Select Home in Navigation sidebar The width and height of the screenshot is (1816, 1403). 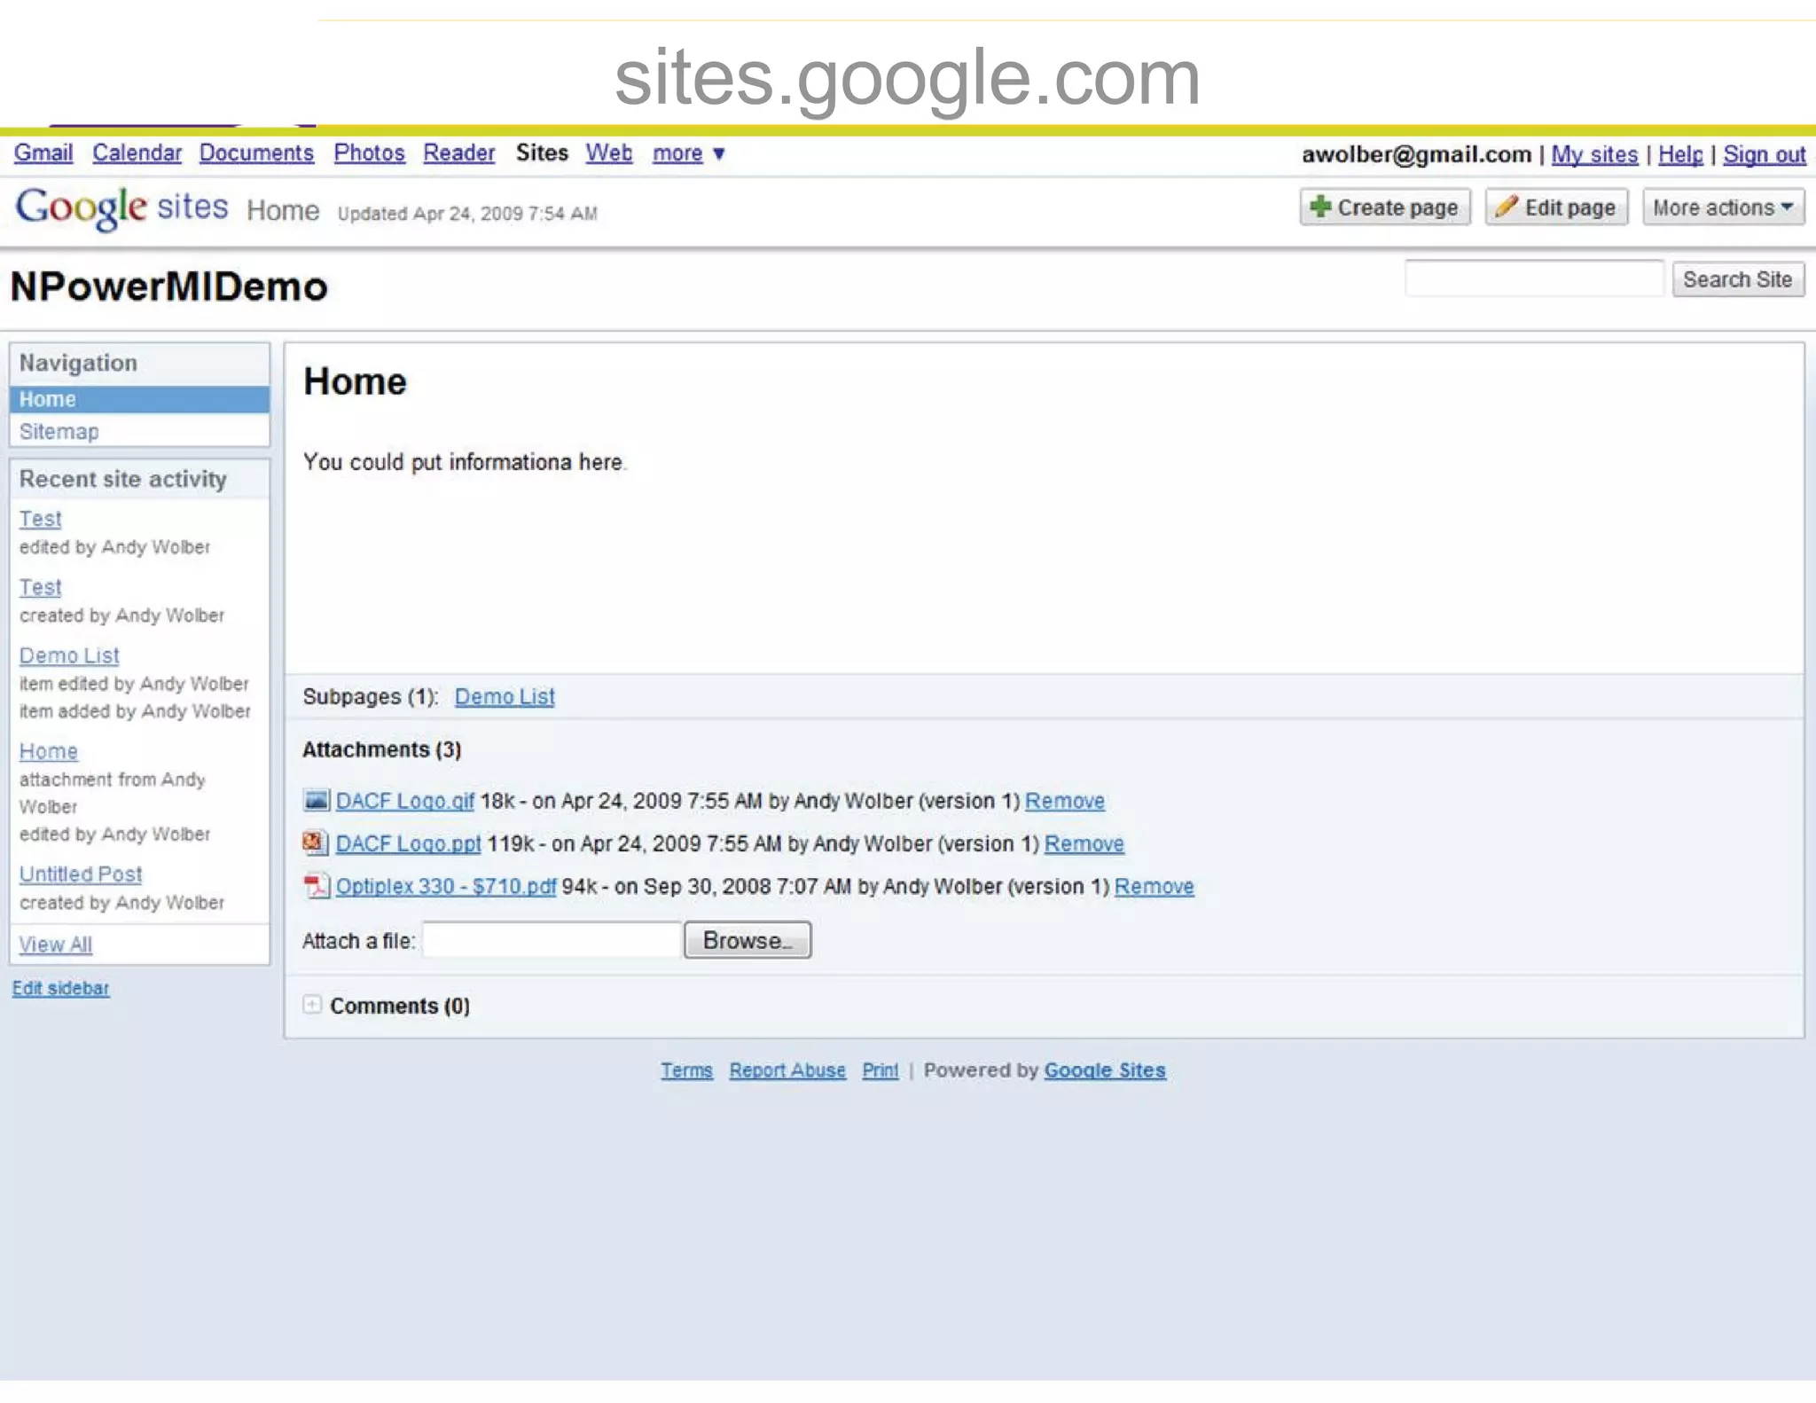coord(48,399)
